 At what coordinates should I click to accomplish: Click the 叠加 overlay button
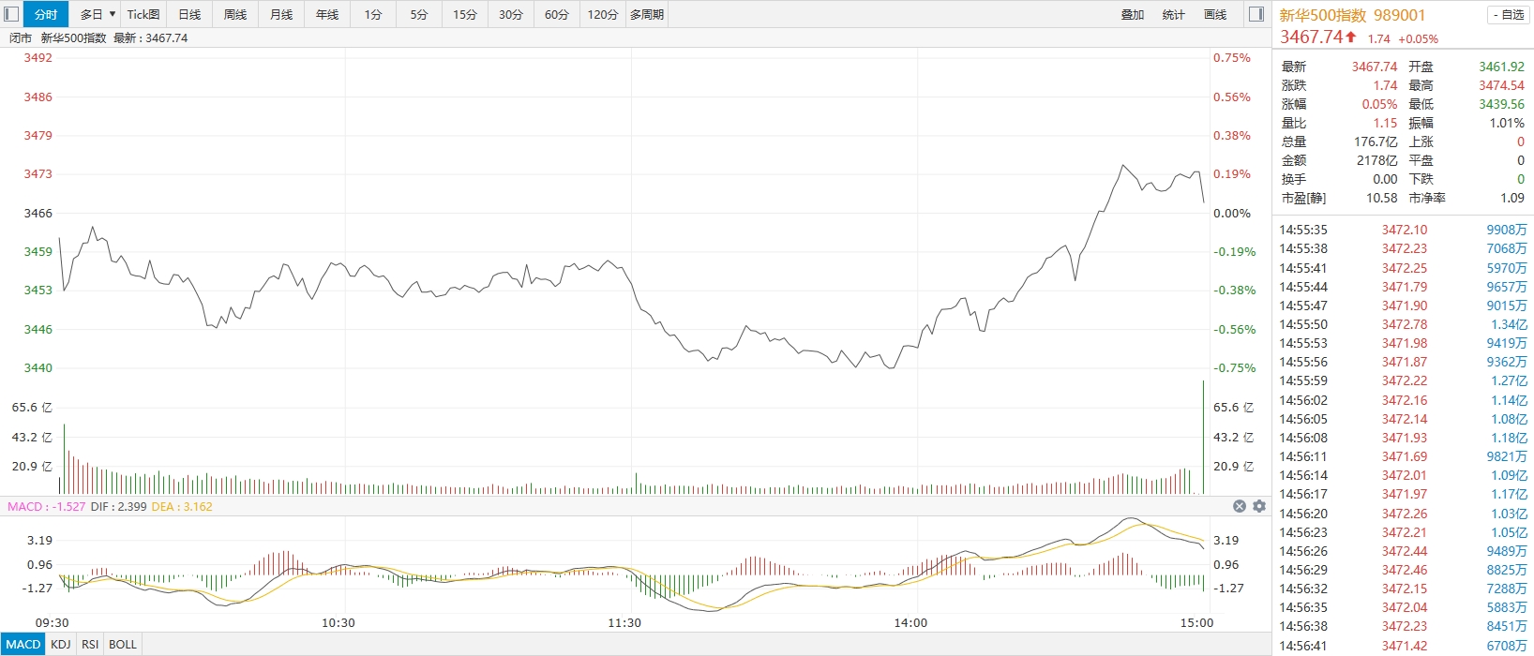(1133, 14)
